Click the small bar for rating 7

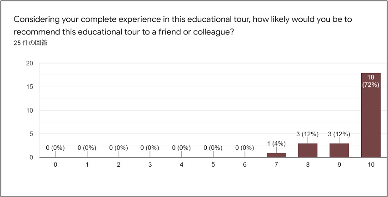click(x=276, y=155)
